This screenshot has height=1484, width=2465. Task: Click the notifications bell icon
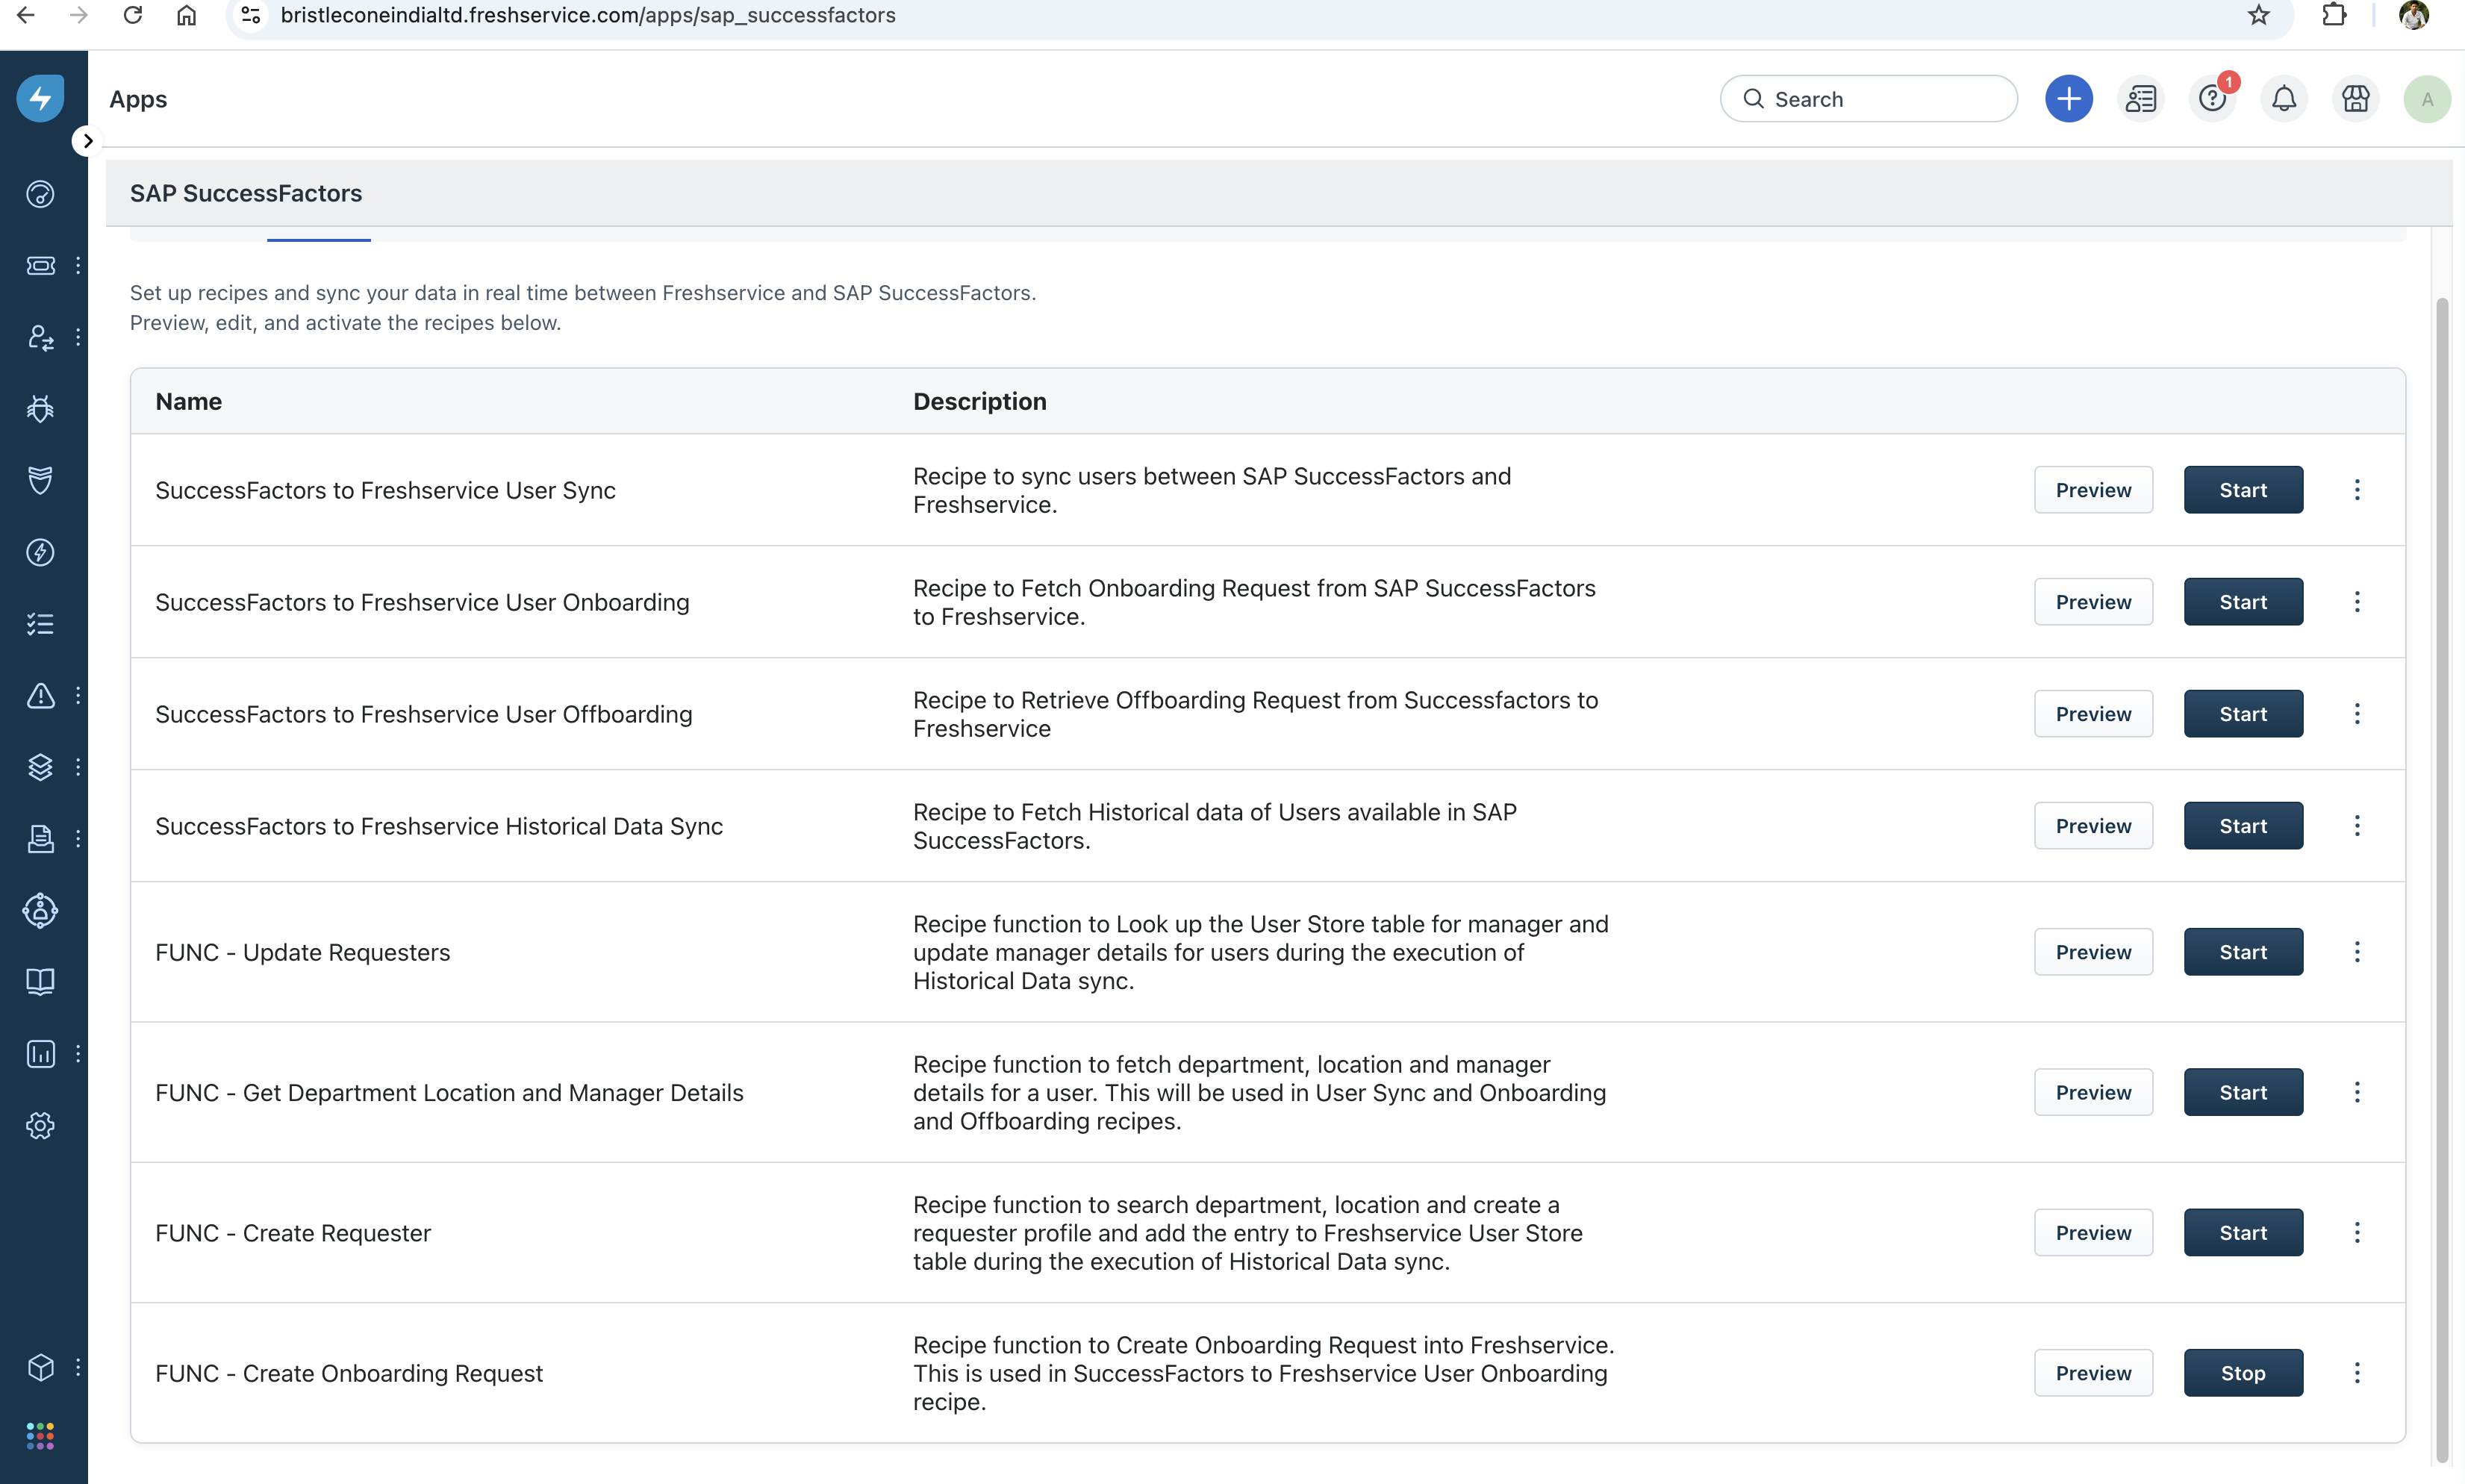(x=2284, y=99)
